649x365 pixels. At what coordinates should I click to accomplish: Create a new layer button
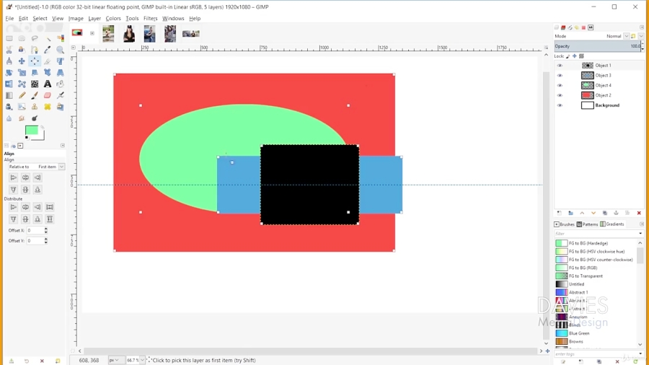[x=559, y=213]
